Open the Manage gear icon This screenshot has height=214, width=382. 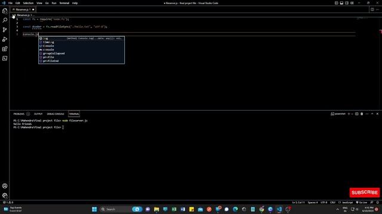pos(5,196)
